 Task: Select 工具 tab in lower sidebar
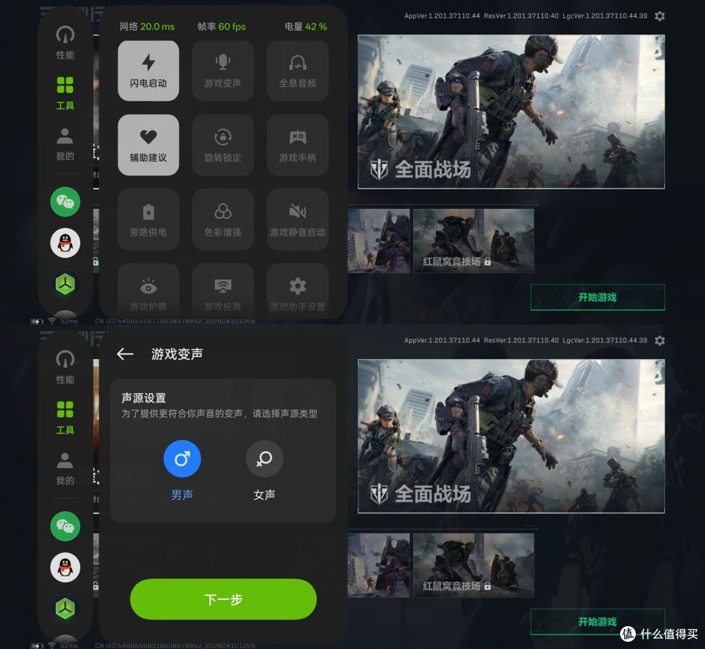[65, 419]
